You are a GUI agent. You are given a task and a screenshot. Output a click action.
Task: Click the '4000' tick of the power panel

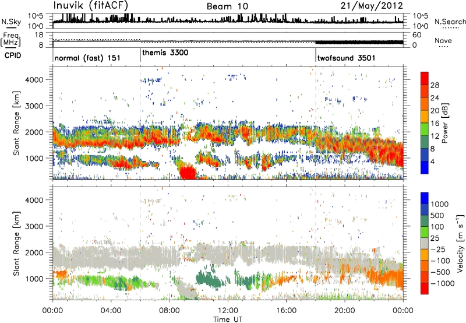(x=34, y=80)
